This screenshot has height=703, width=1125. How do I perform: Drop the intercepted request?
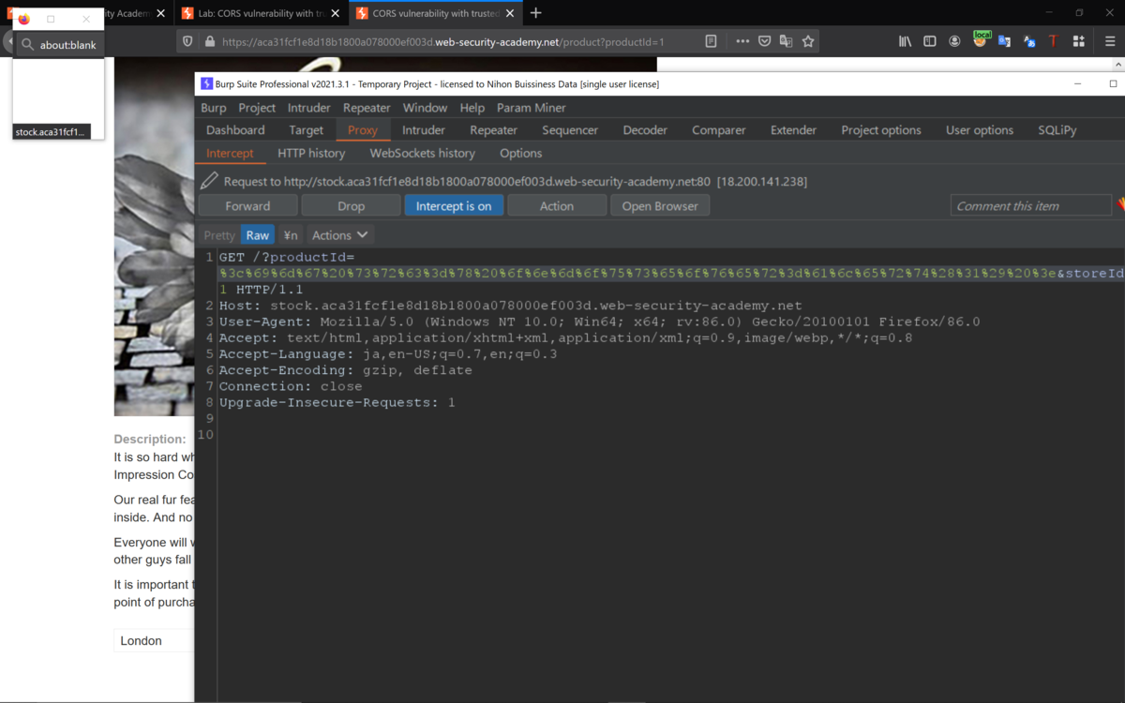pyautogui.click(x=352, y=205)
